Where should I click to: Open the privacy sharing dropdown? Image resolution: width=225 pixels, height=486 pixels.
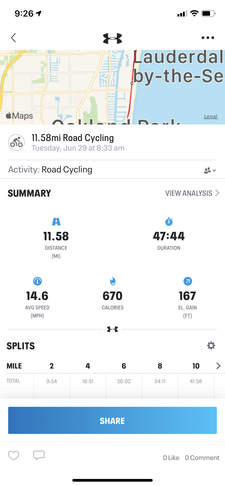210,170
